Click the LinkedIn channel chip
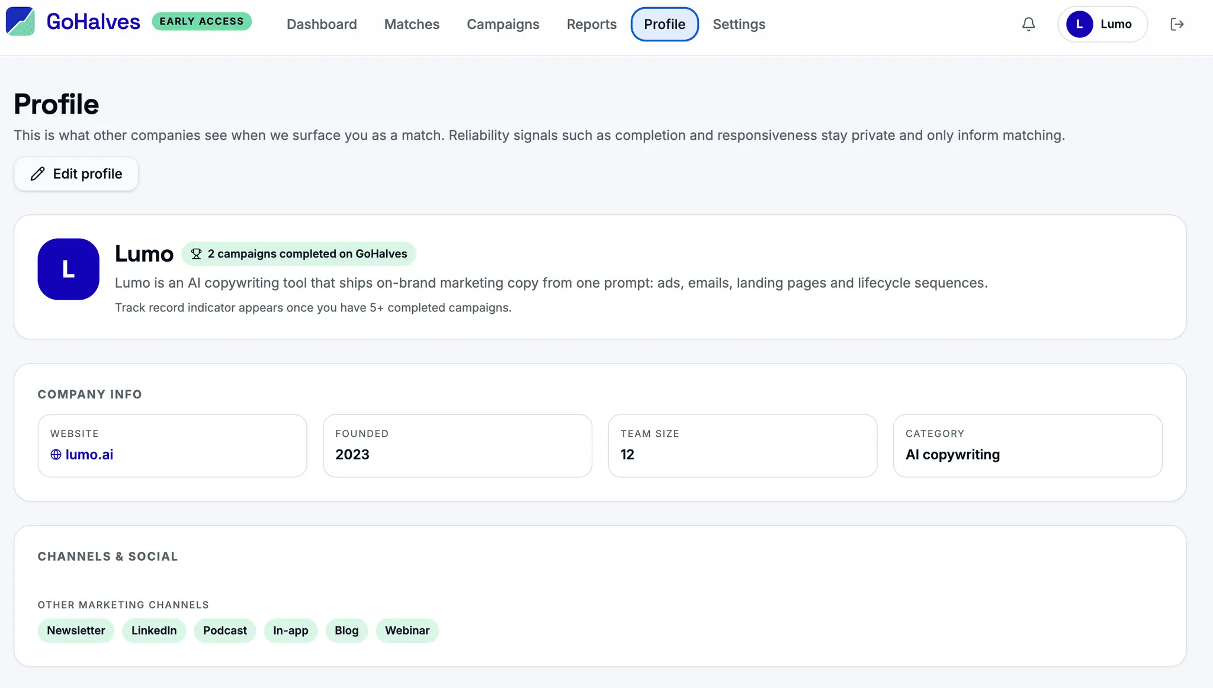The width and height of the screenshot is (1213, 688). [x=154, y=631]
